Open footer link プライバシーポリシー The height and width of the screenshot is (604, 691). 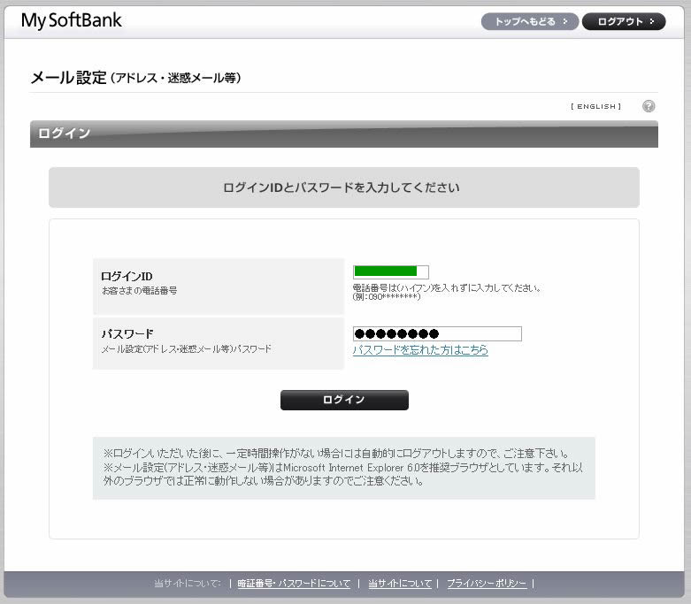pos(487,584)
